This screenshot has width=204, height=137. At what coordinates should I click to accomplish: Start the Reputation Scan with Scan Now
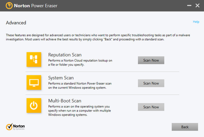pyautogui.click(x=151, y=60)
